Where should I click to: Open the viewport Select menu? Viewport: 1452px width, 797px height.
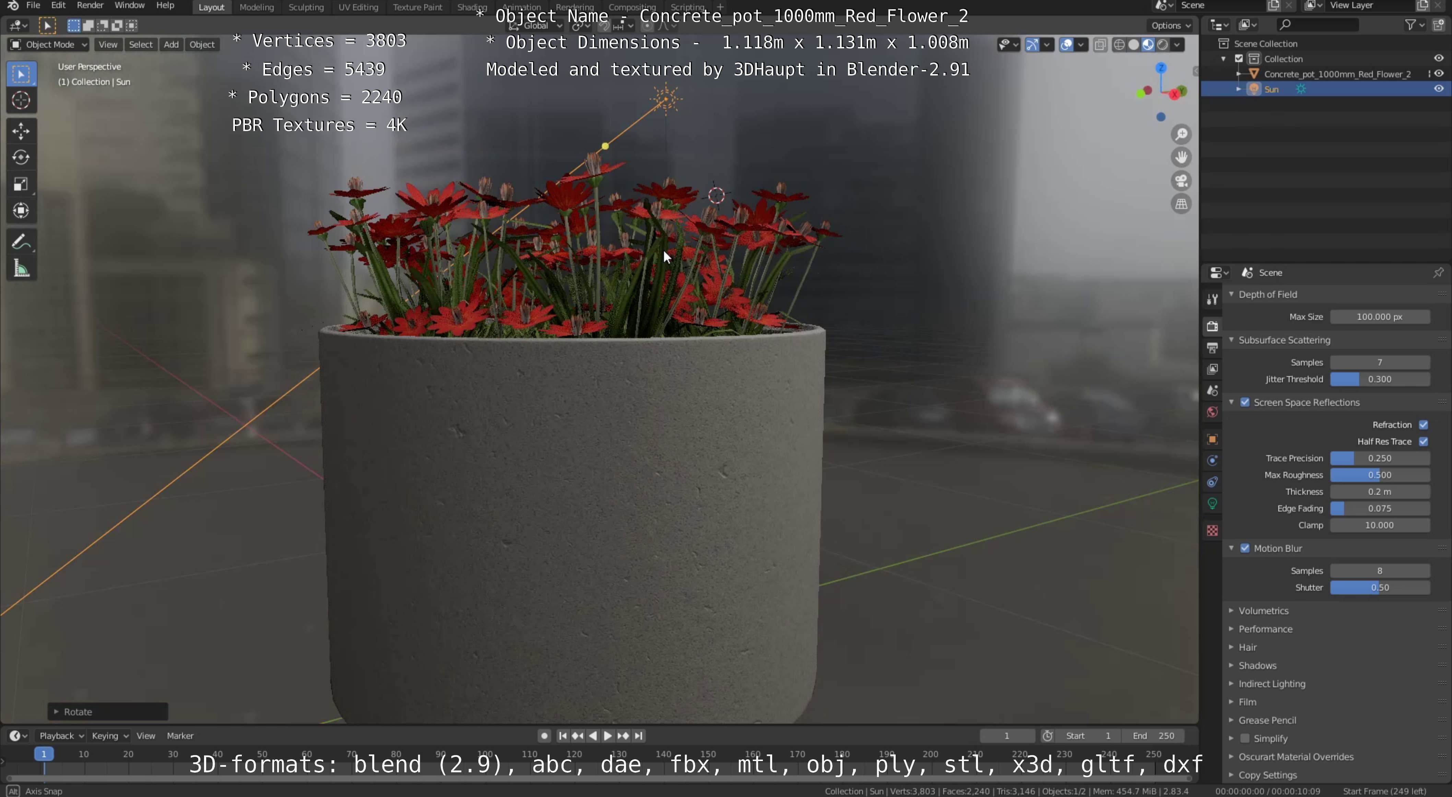click(x=140, y=45)
